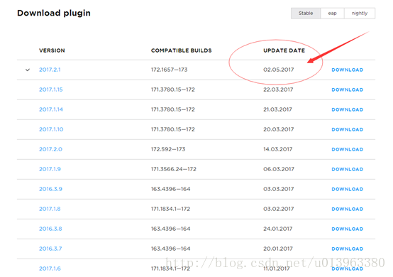Download plugin version 2016.3.9
The width and height of the screenshot is (393, 277).
[347, 189]
